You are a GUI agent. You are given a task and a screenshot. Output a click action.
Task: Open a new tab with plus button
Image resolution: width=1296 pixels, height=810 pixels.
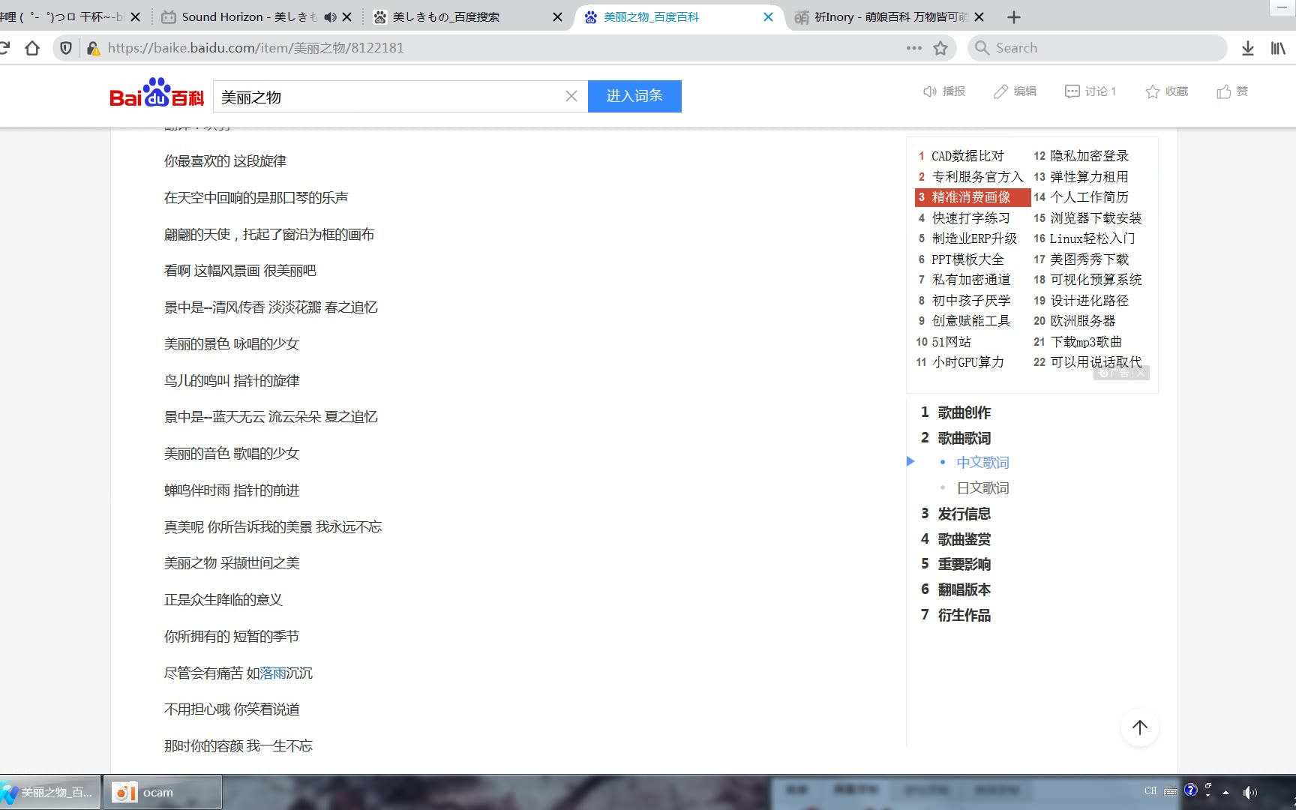coord(1014,16)
